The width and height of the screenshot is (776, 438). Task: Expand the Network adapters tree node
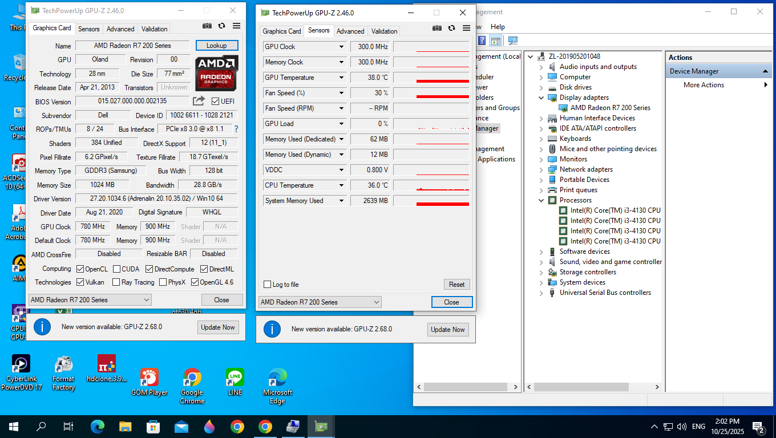pyautogui.click(x=541, y=169)
